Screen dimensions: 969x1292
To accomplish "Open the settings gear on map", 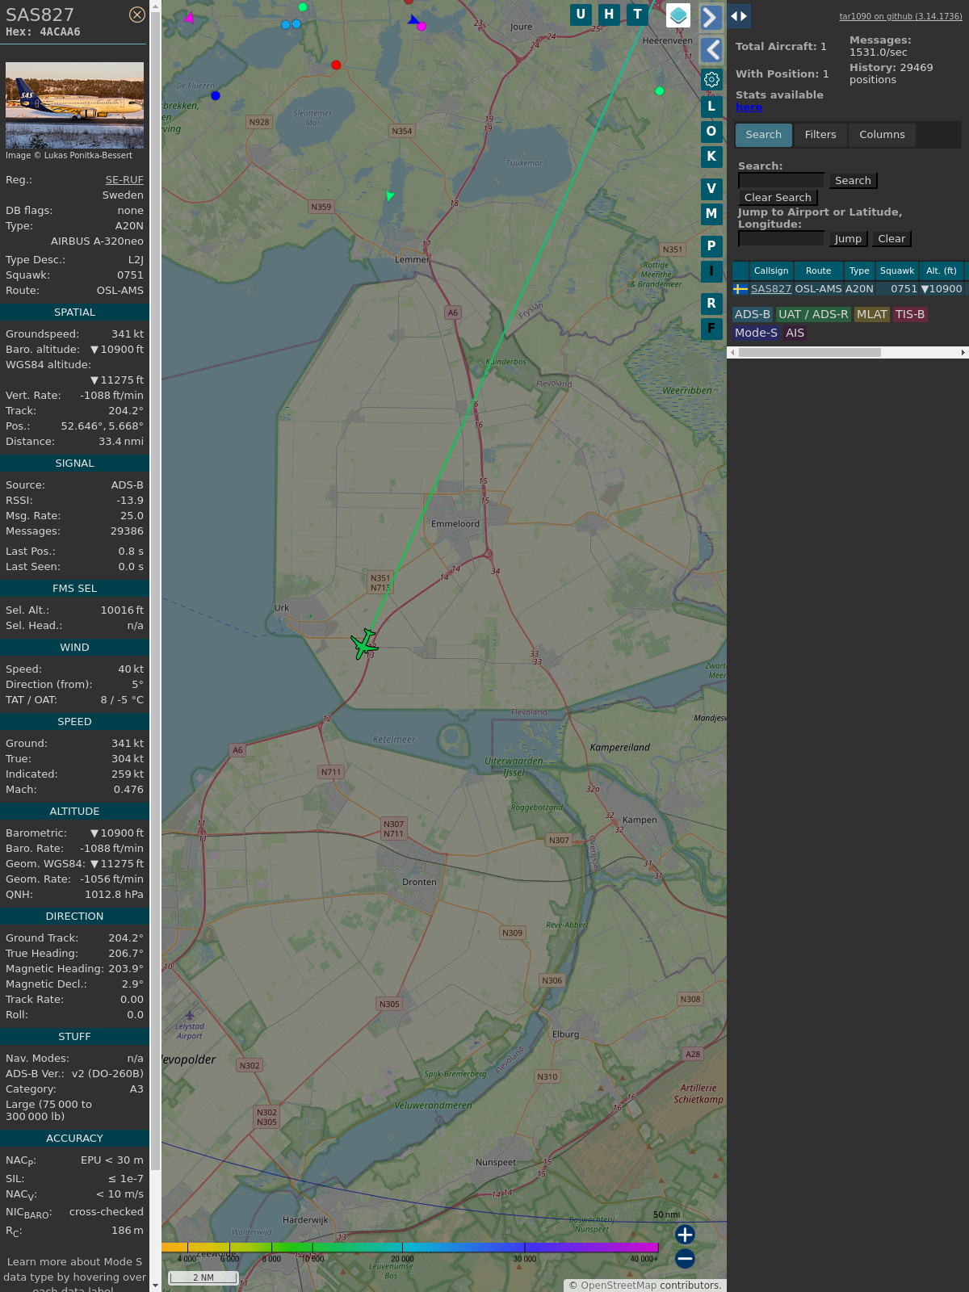I will 711,79.
